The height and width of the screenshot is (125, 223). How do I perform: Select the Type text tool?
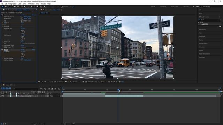28,7
